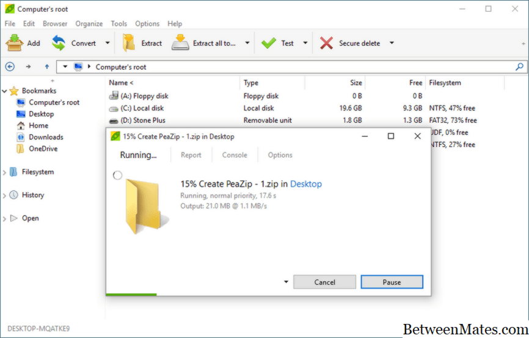Screen dimensions: 529x338
Task: Click the Open play-triangle icon
Action: coord(13,218)
